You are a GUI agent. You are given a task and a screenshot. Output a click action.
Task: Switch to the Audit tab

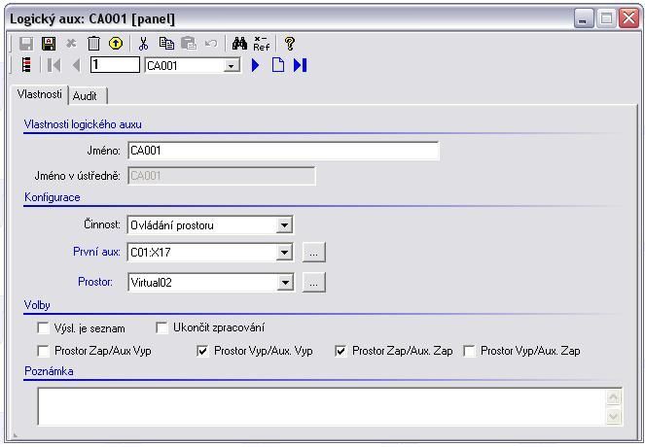point(86,96)
